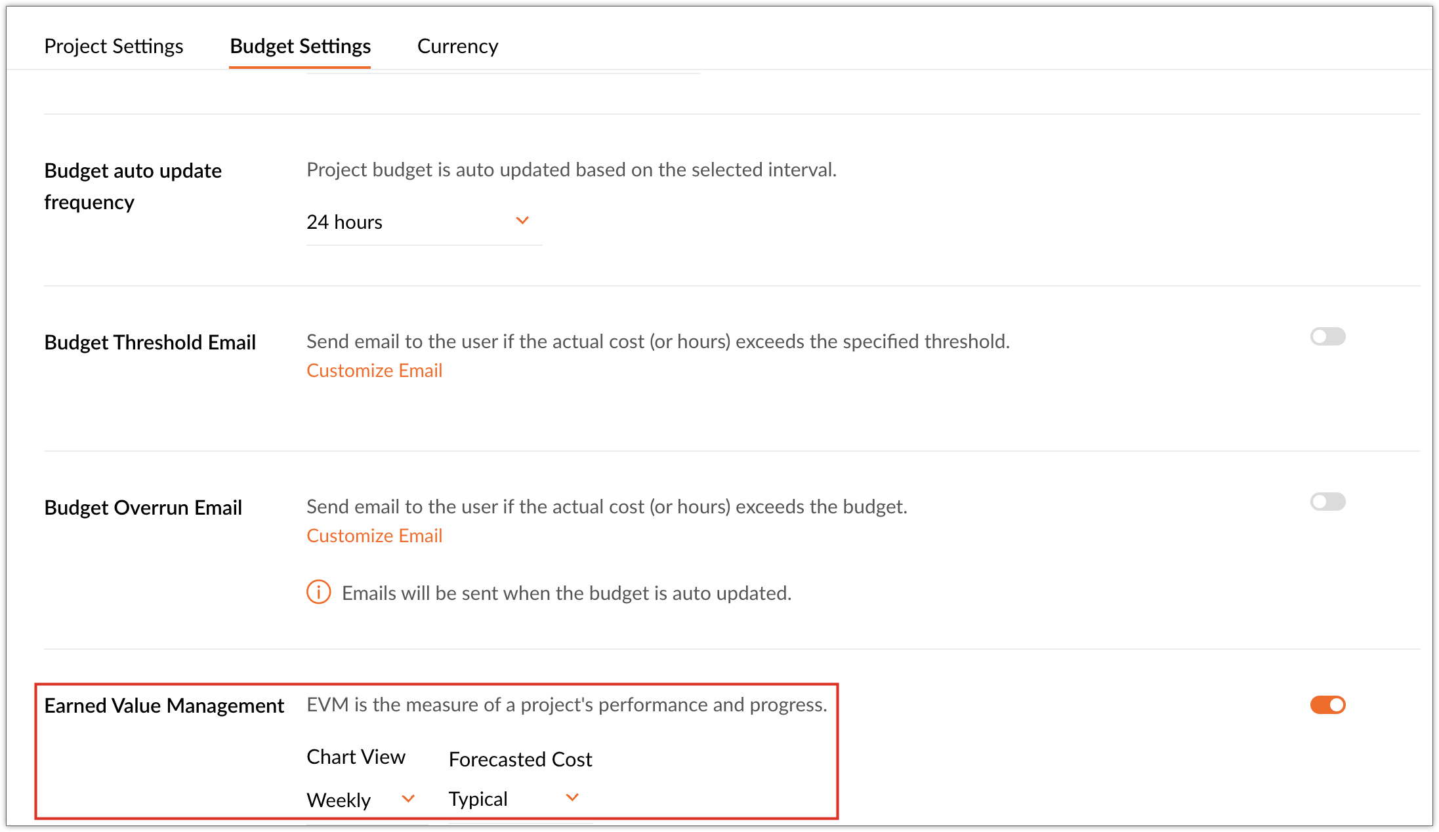
Task: Click the Forecasted Cost label
Action: pos(520,759)
